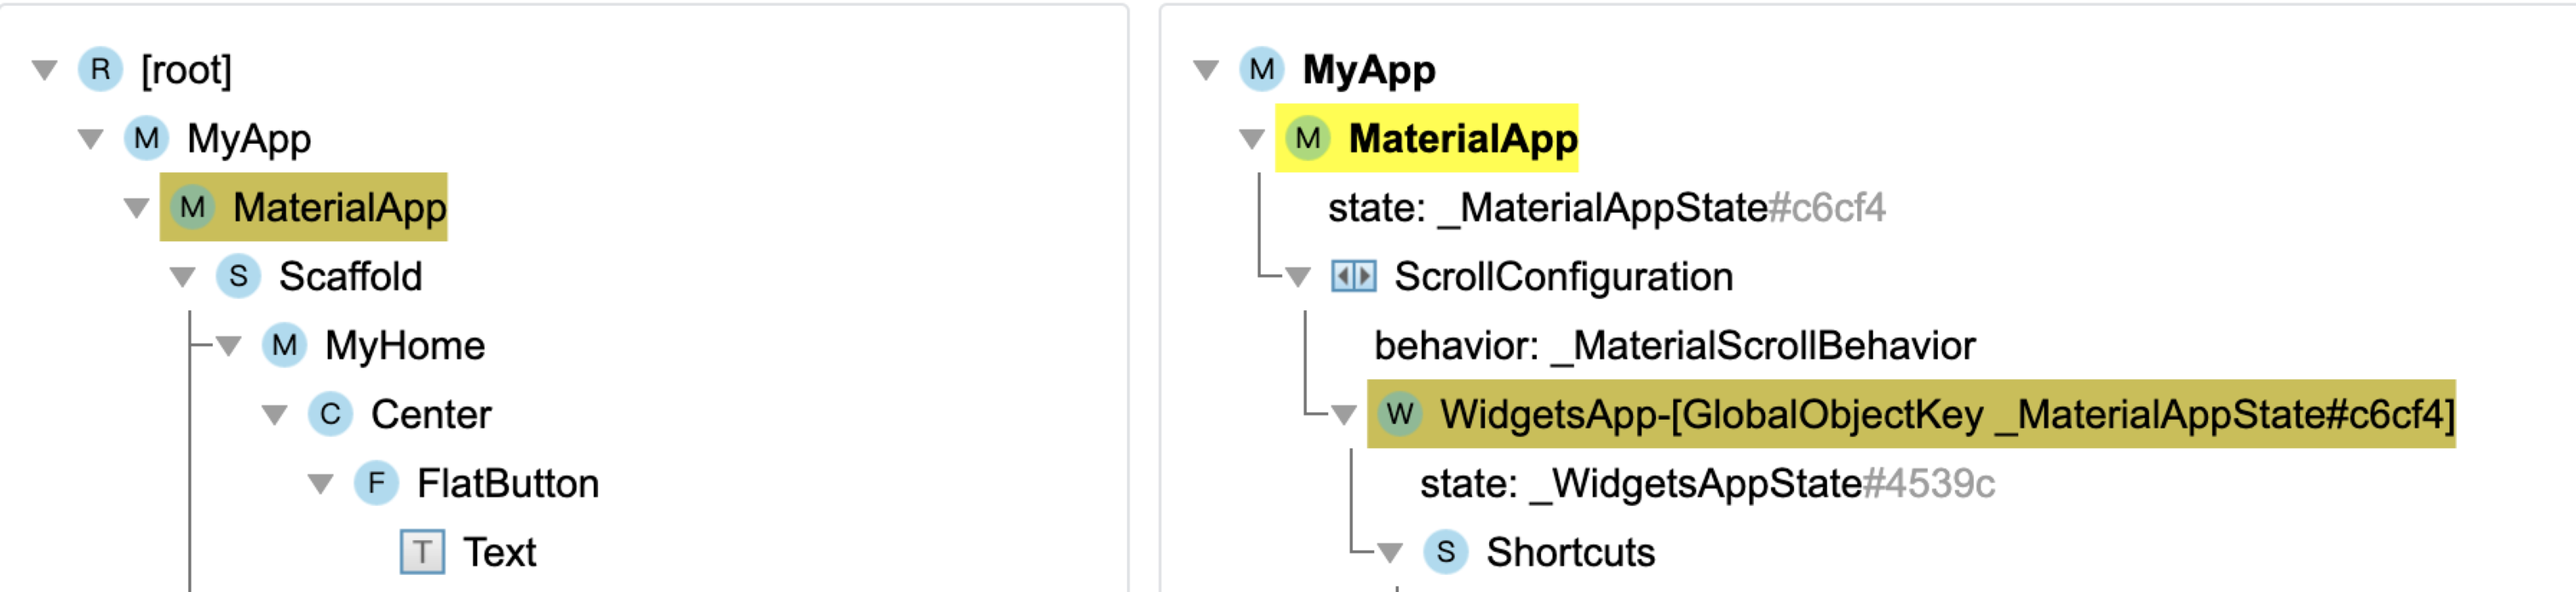Click the M icon beside MyApp in left tree
This screenshot has height=592, width=2576.
[x=146, y=139]
